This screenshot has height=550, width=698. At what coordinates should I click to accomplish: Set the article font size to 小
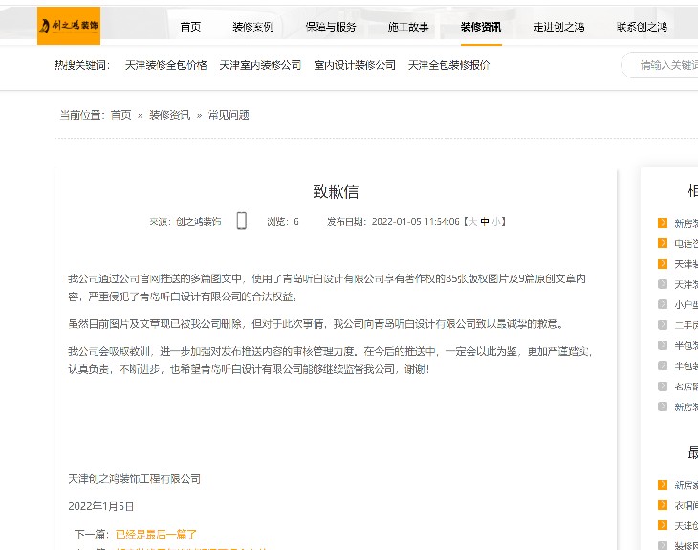click(x=496, y=221)
